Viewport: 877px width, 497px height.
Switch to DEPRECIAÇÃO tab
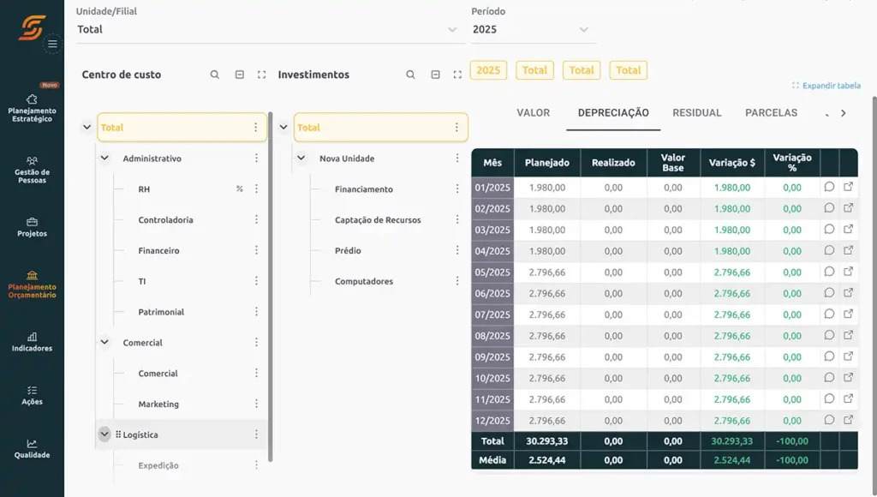(x=613, y=112)
